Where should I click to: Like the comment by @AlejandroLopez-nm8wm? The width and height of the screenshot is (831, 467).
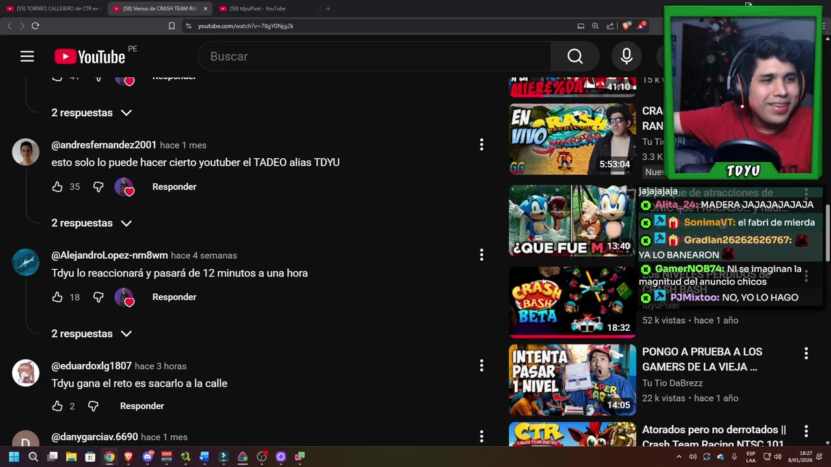point(57,297)
